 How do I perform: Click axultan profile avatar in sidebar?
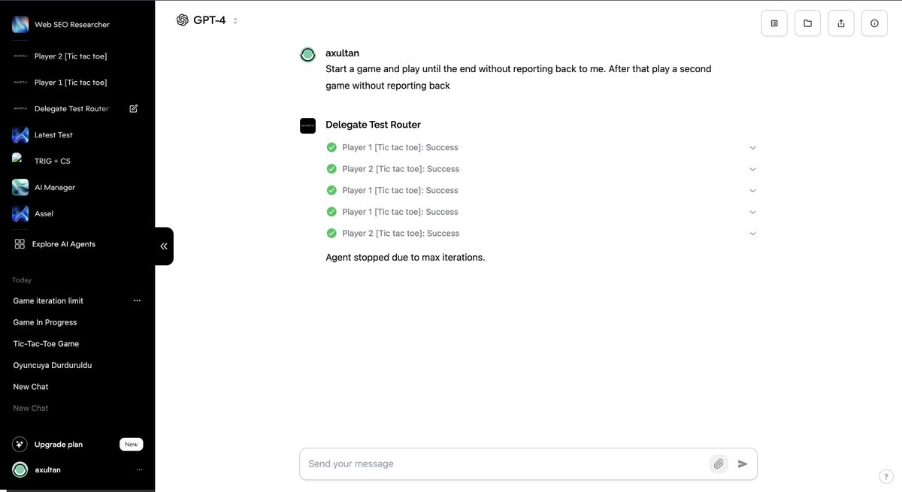[20, 470]
